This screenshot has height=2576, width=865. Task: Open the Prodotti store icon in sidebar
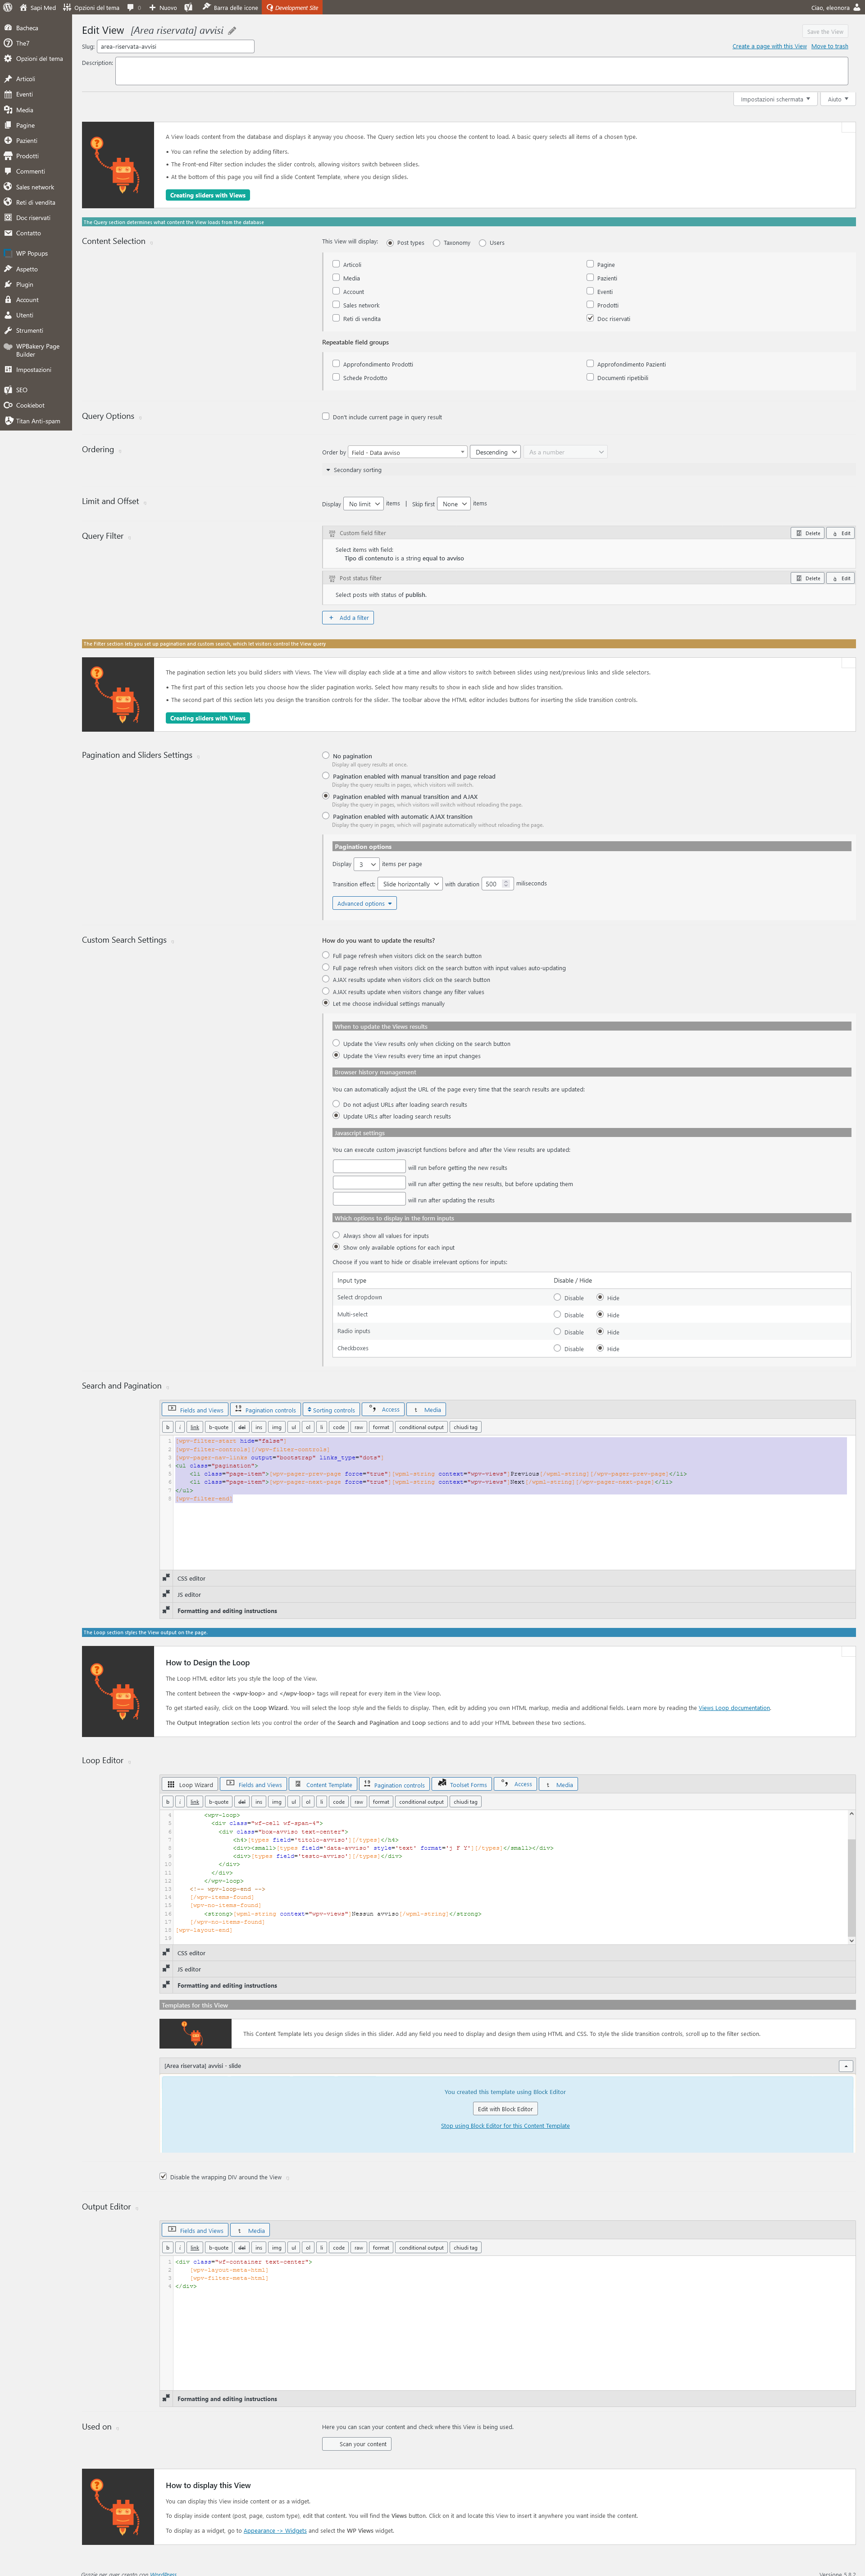point(8,156)
